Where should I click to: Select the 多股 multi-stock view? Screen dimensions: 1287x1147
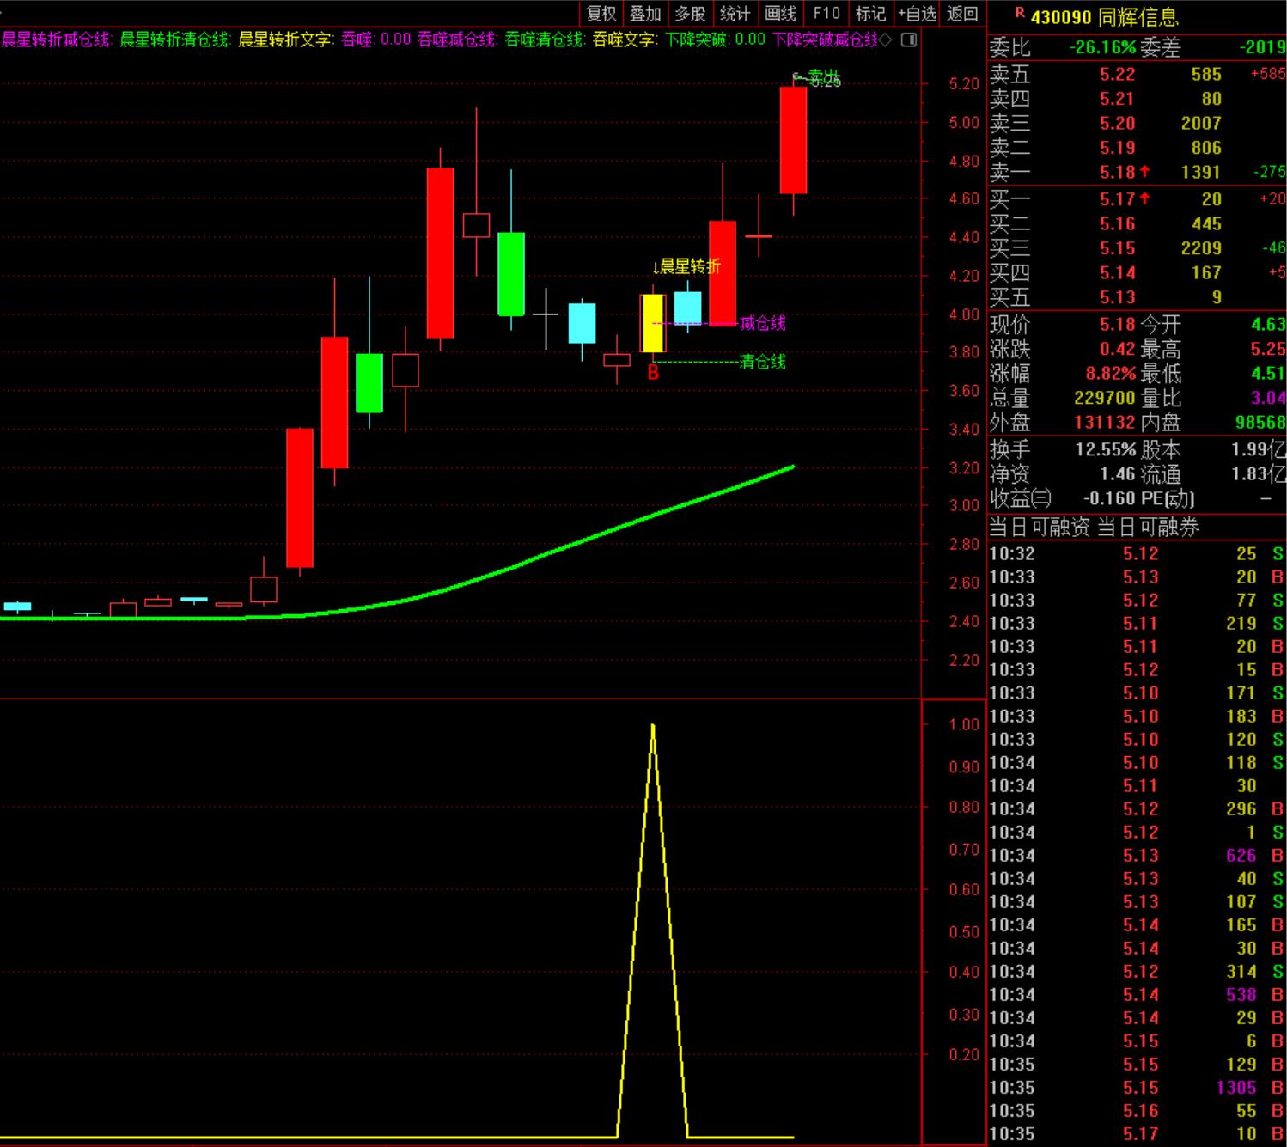(x=690, y=14)
